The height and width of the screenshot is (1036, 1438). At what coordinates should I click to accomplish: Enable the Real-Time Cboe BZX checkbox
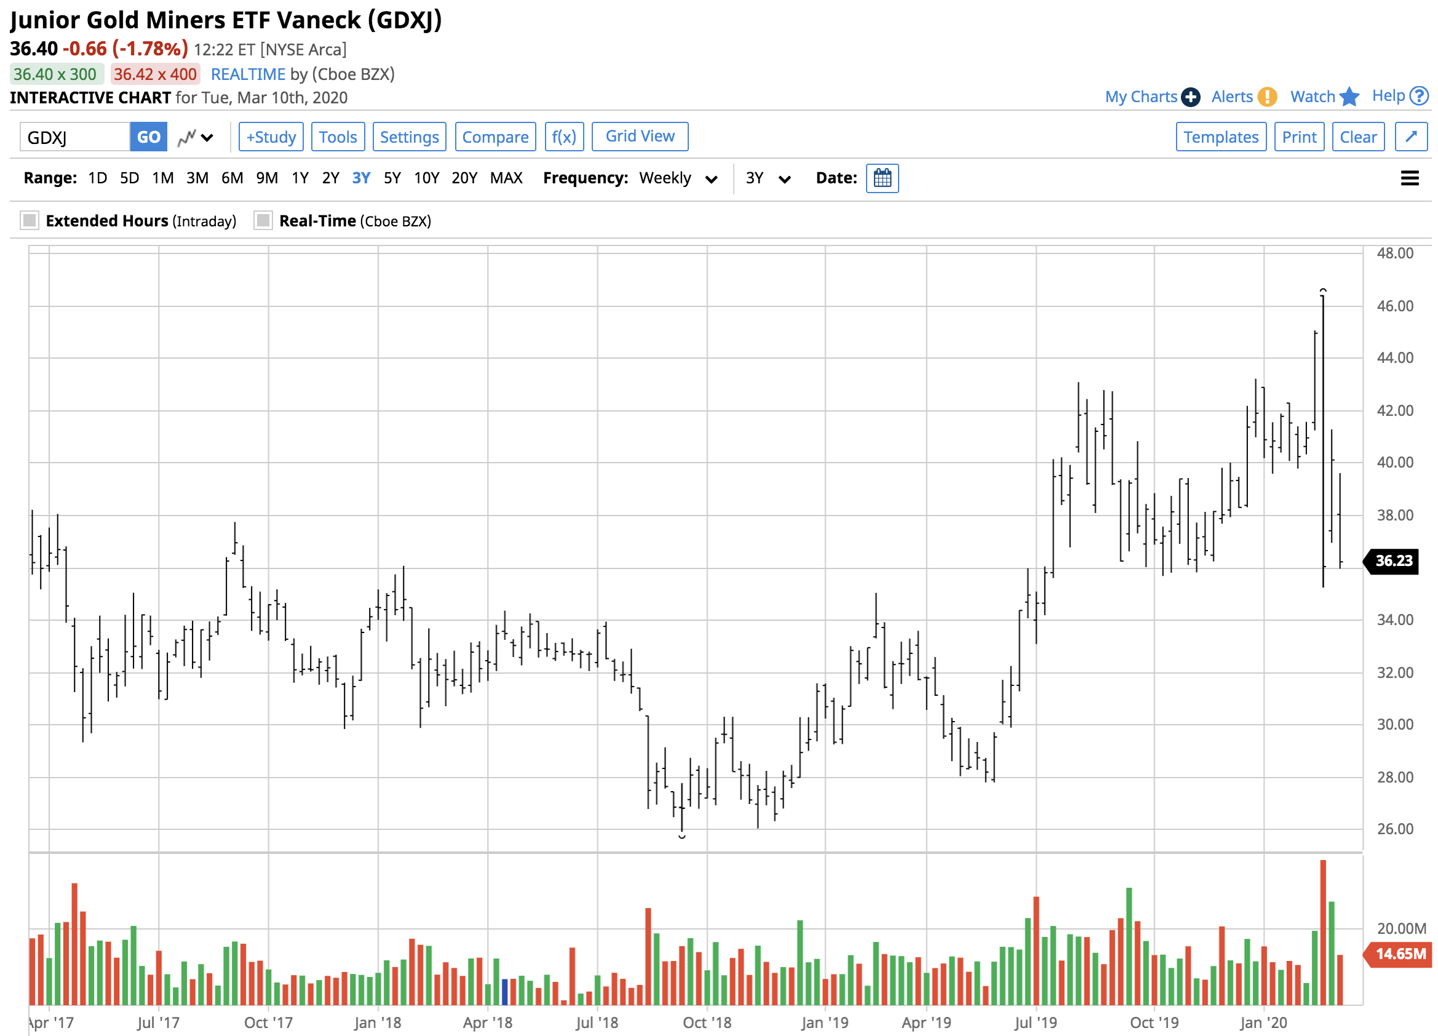pos(263,221)
